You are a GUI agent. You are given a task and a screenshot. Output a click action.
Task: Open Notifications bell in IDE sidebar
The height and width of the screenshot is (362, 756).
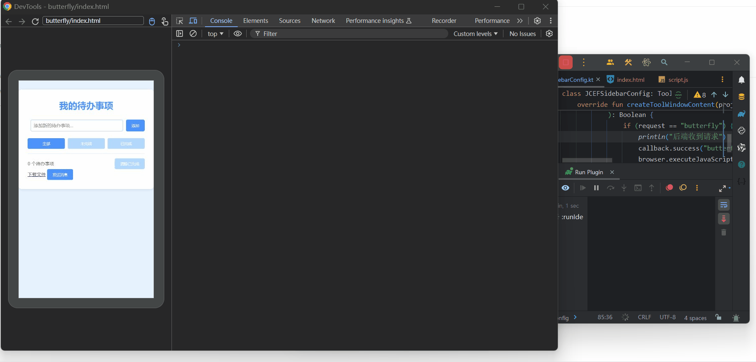[x=742, y=80]
